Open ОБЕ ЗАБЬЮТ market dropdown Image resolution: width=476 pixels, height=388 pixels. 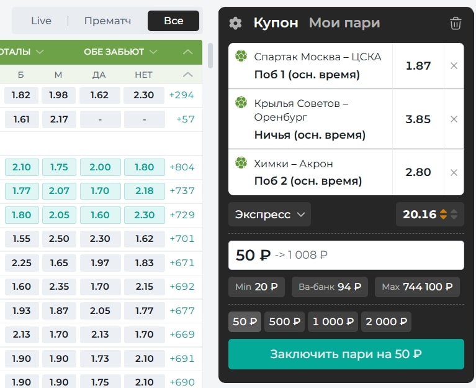click(120, 52)
